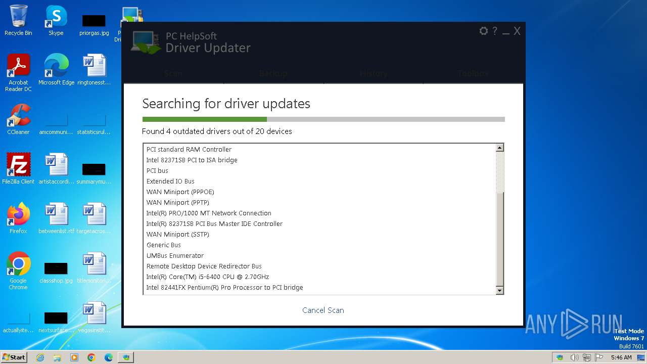Click the PC HelpSoft logo icon
647x364 pixels.
pyautogui.click(x=146, y=42)
